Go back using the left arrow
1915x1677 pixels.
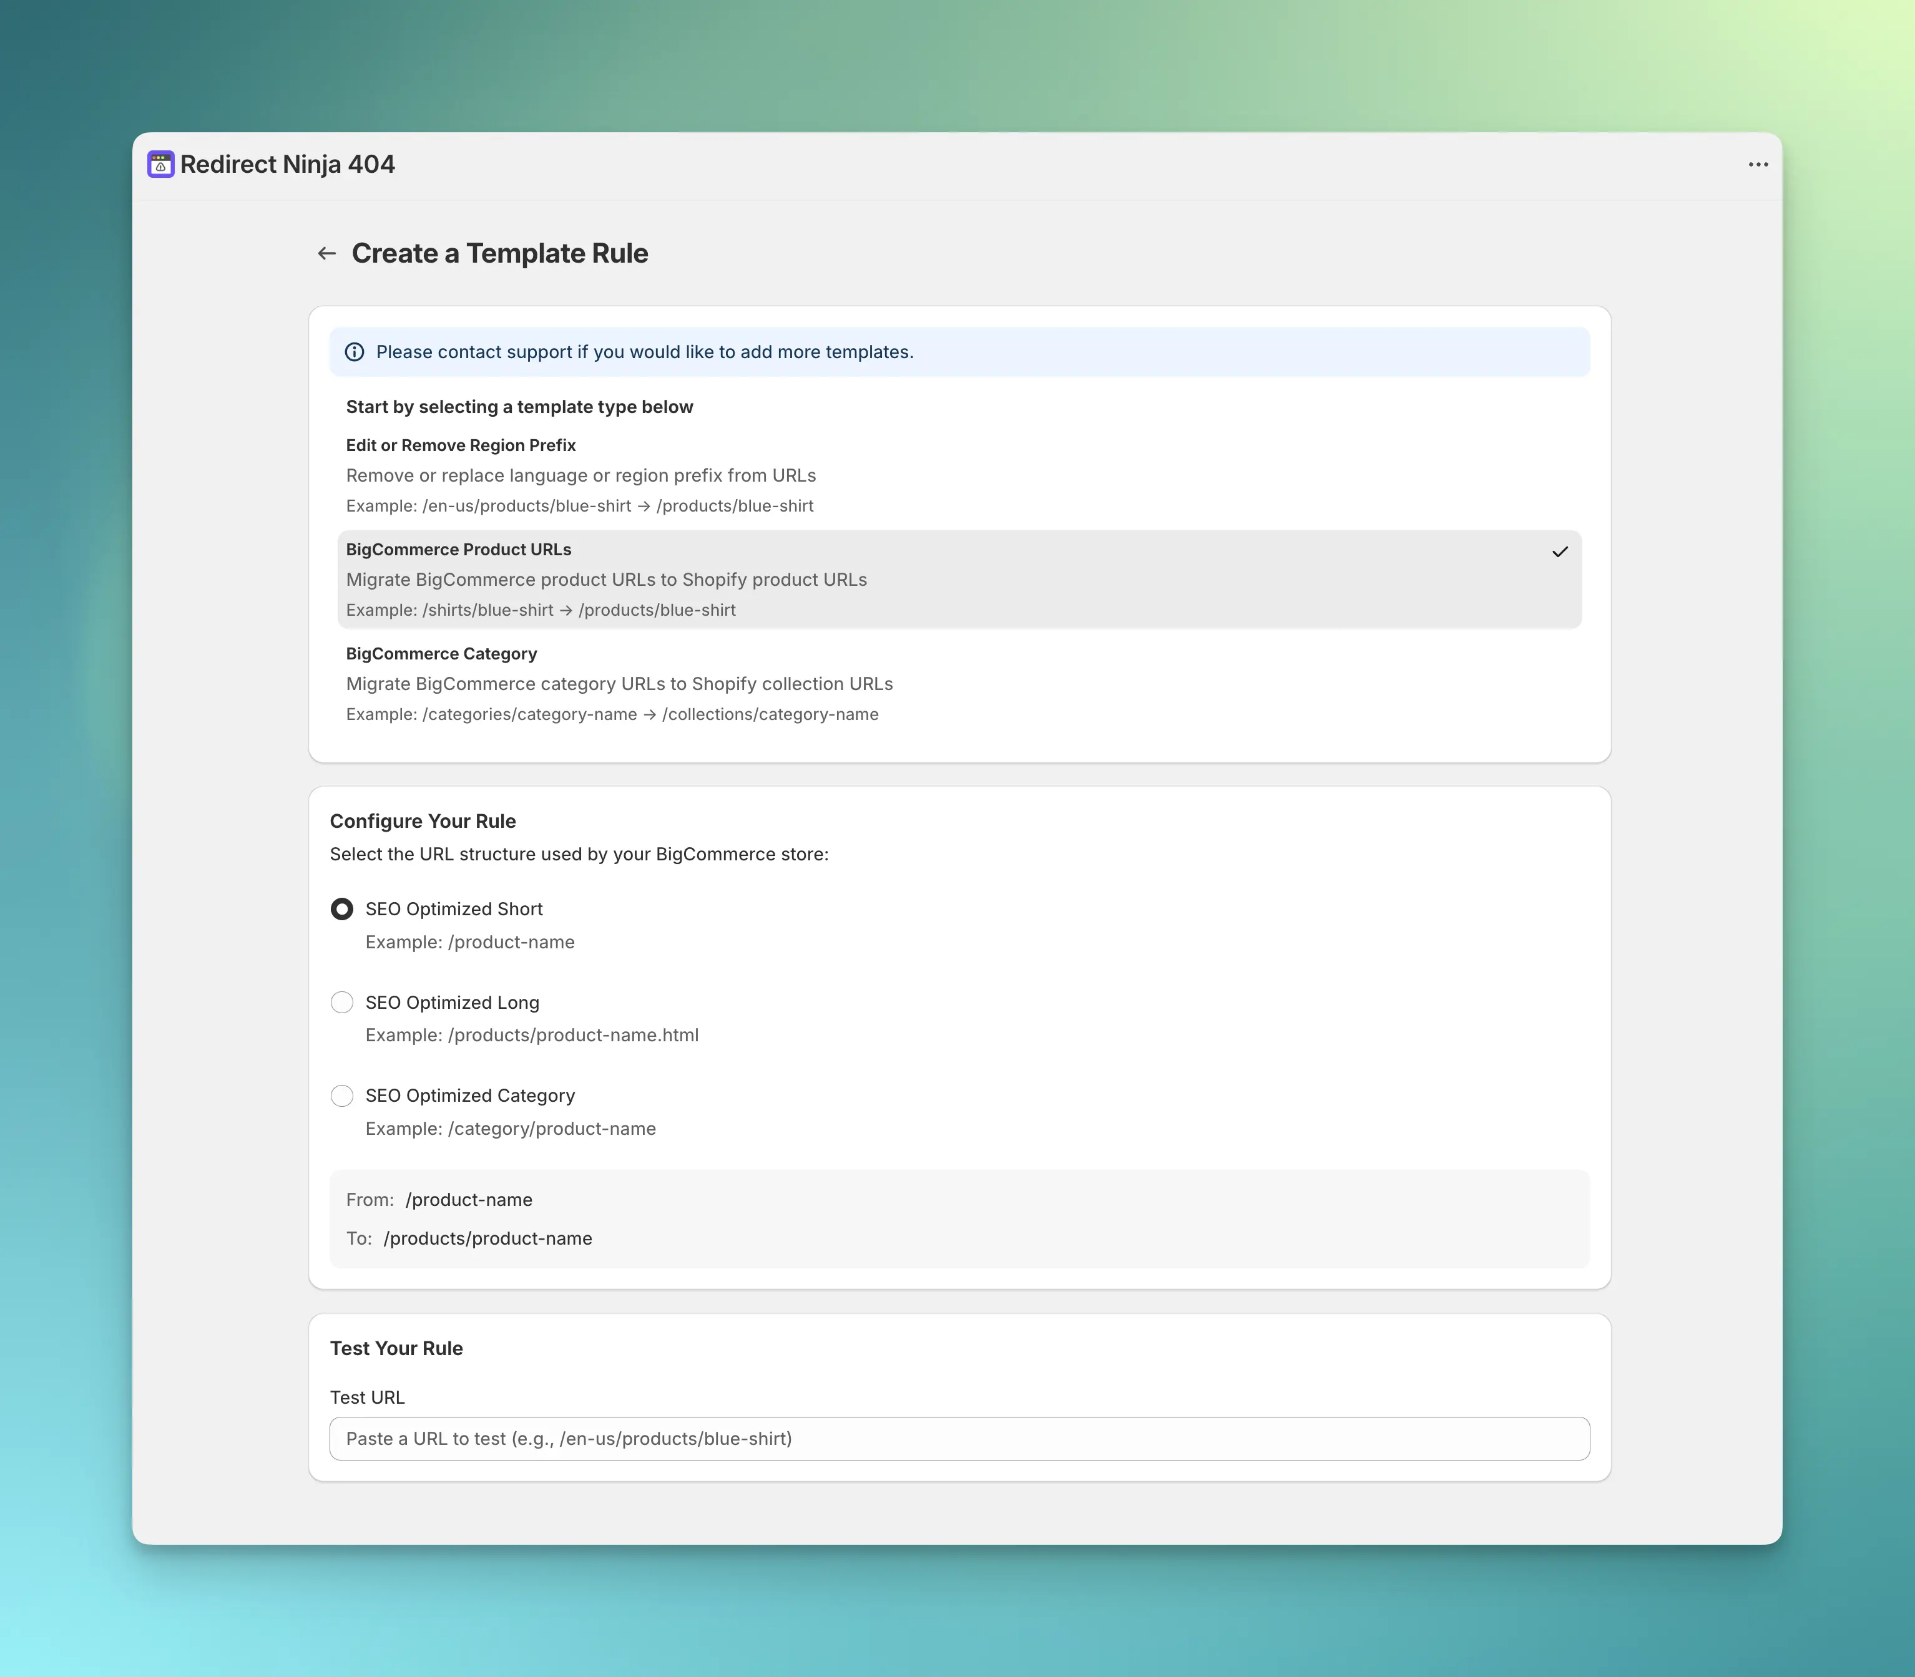pyautogui.click(x=327, y=253)
